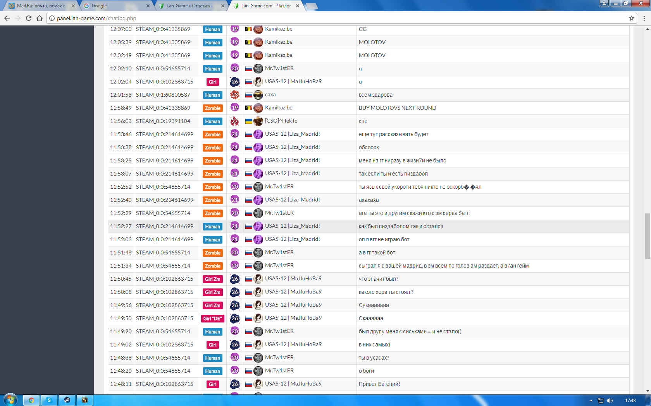Open a new browser tab
This screenshot has width=651, height=406.
coord(312,6)
